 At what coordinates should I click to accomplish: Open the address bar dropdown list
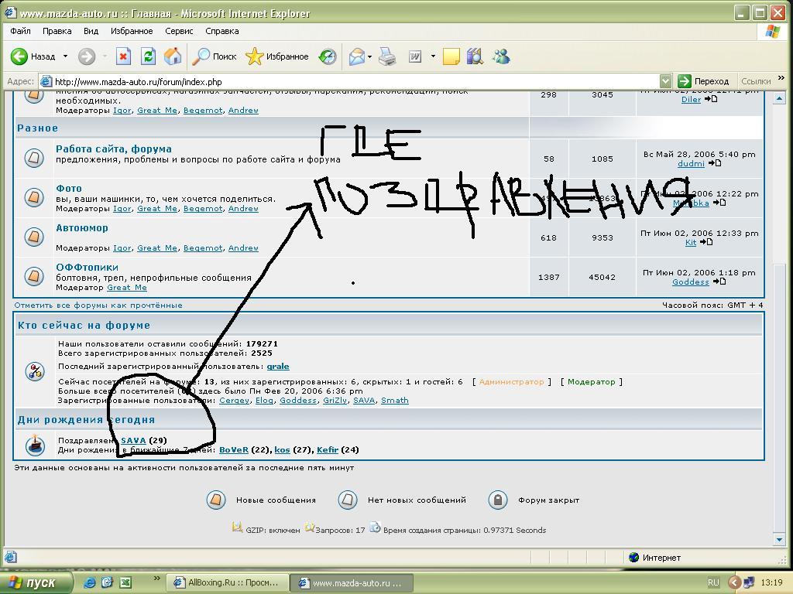coord(665,81)
